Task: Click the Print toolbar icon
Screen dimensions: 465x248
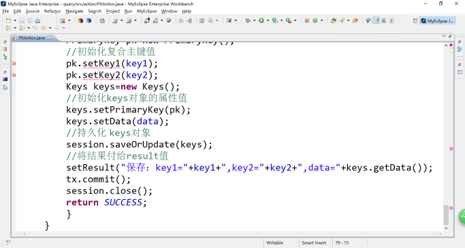Action: pyautogui.click(x=37, y=20)
